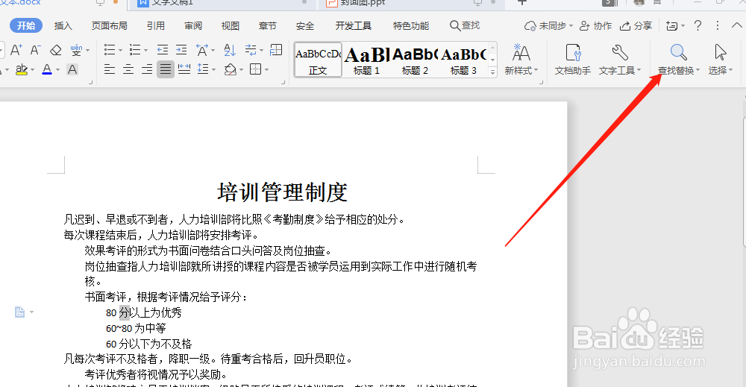Image resolution: width=746 pixels, height=387 pixels.
Task: Open 查找替换 find and replace
Action: point(678,60)
